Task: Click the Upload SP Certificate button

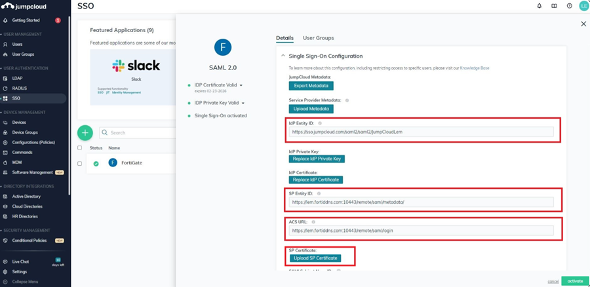Action: [x=315, y=258]
